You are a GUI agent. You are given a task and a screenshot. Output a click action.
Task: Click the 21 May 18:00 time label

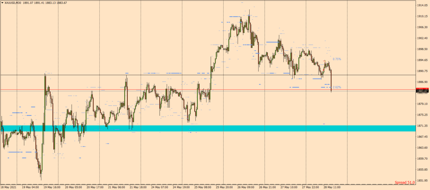(x=138, y=187)
